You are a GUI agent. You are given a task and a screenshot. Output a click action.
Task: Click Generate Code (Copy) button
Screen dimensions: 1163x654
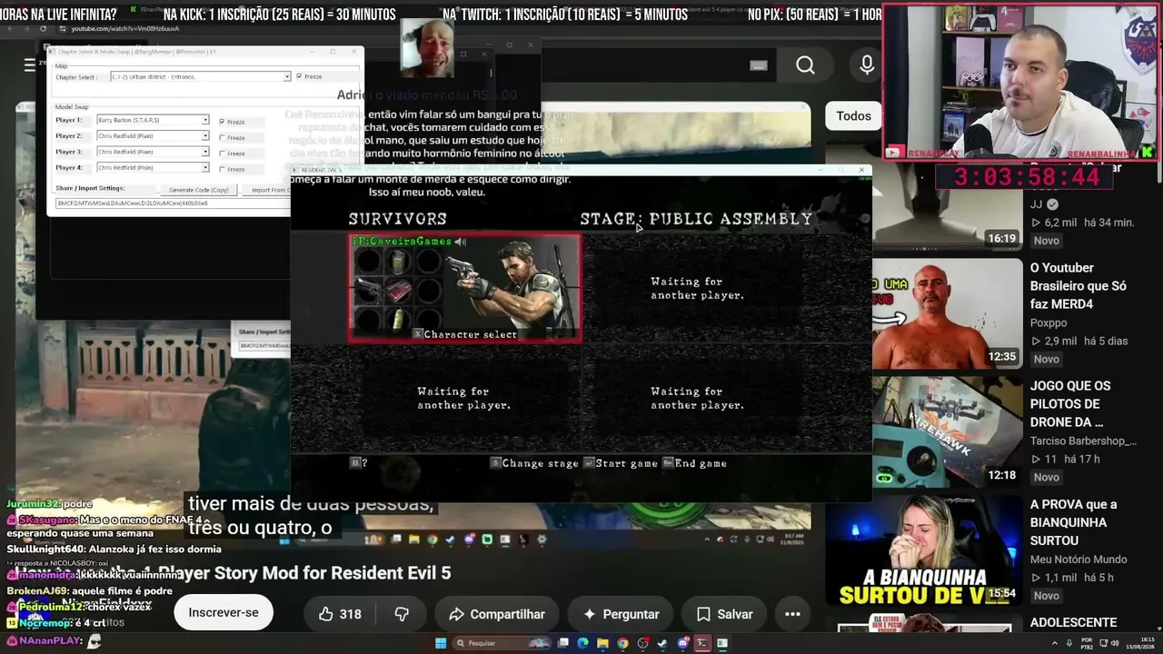[199, 190]
